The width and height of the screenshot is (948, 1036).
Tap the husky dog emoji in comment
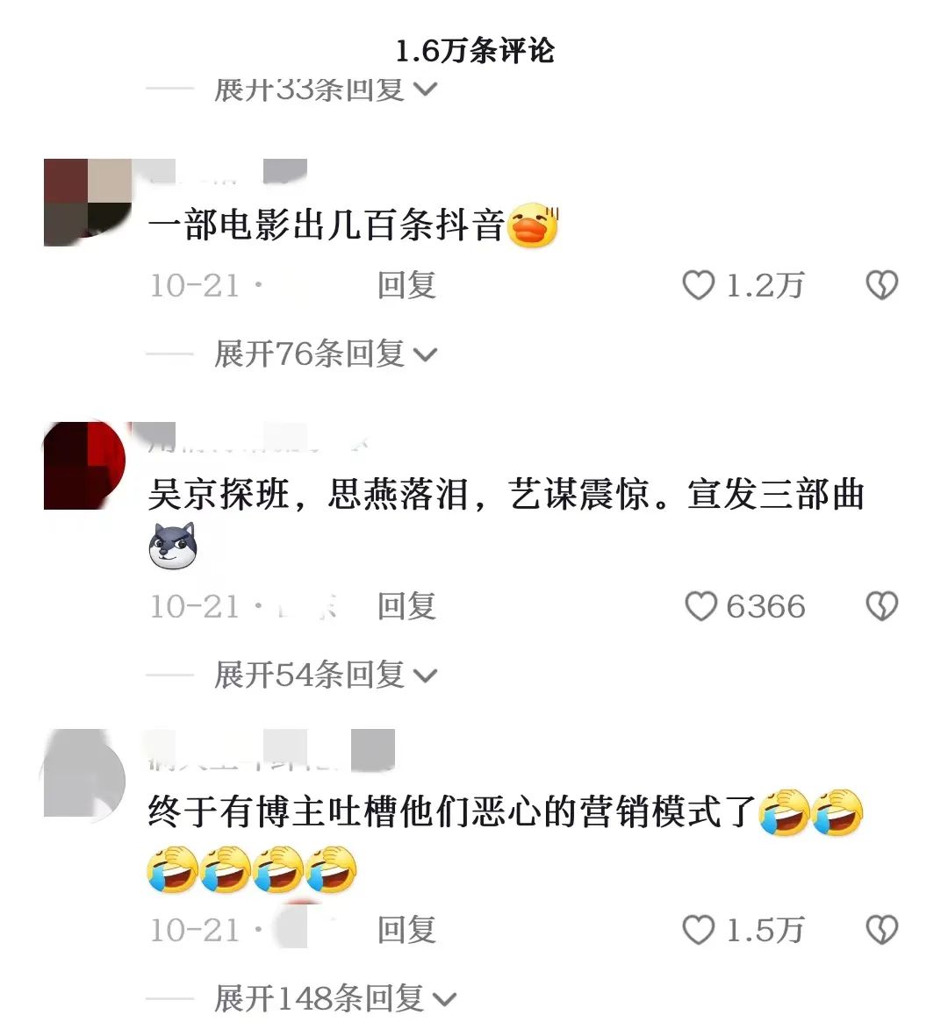point(173,546)
